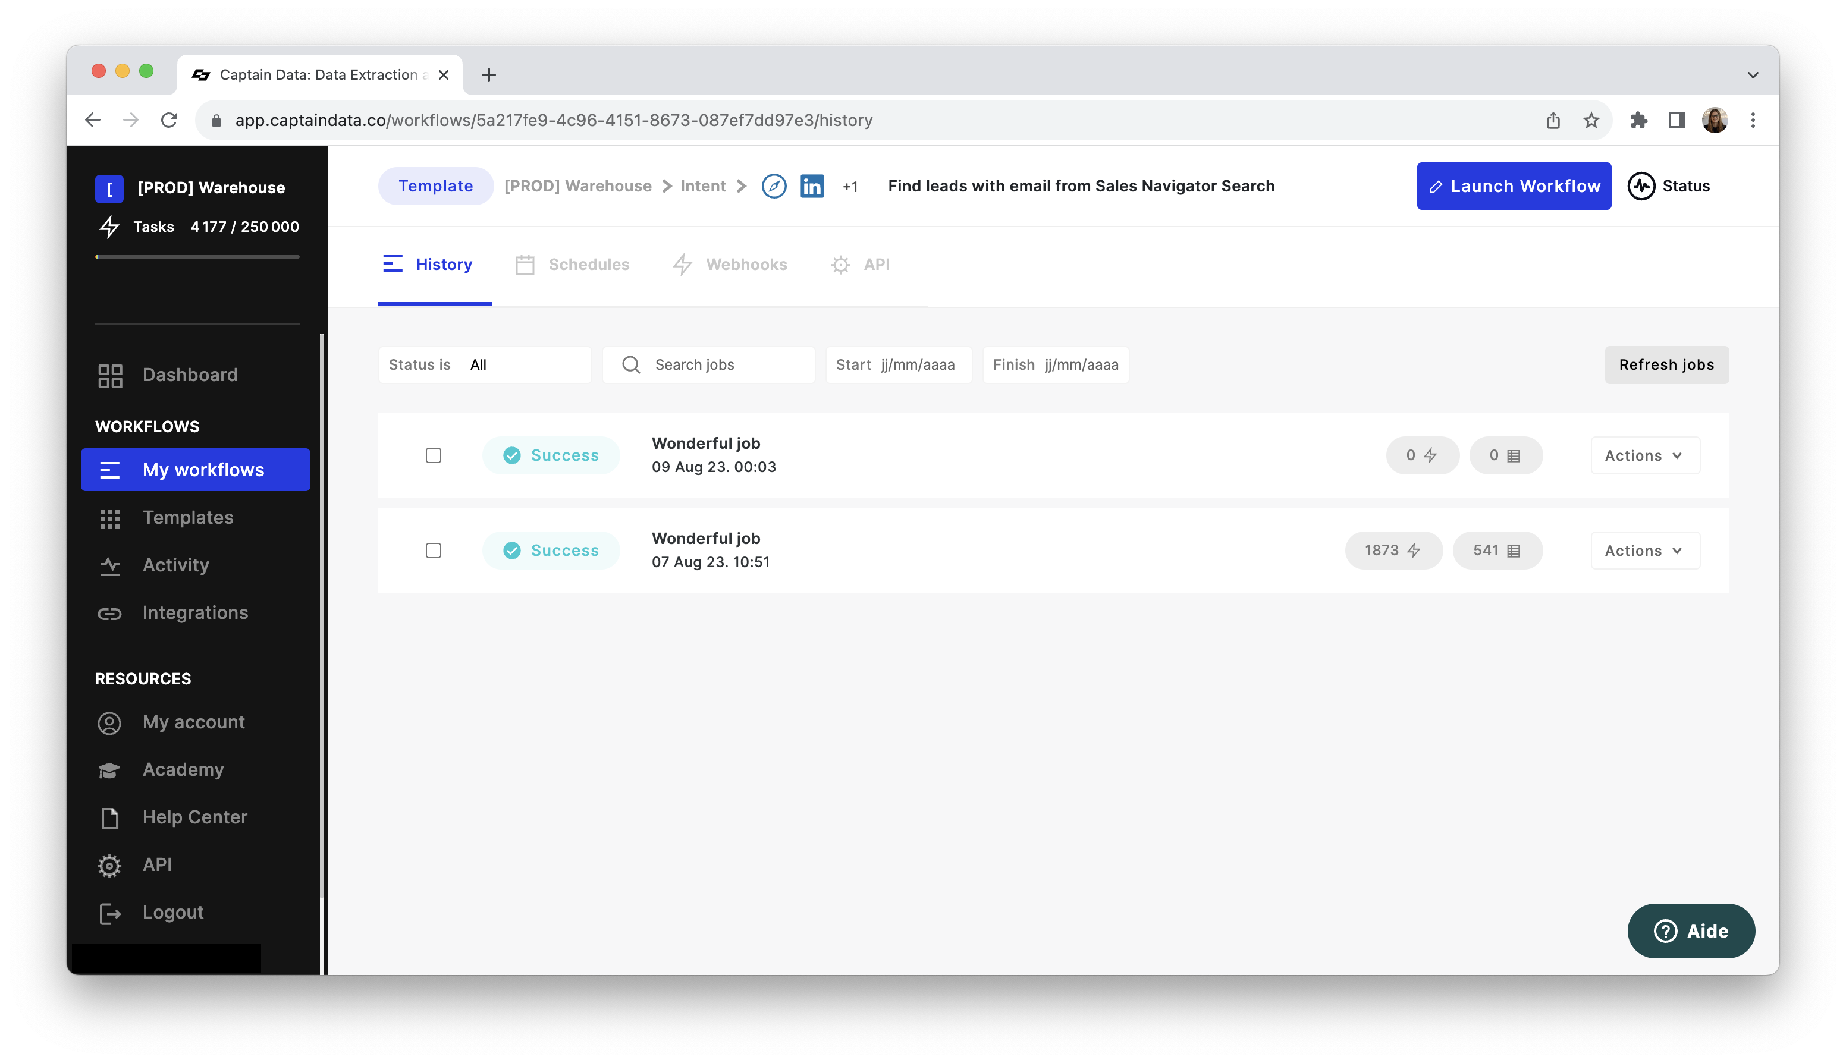The image size is (1846, 1063).
Task: Click the 1873 tasks badge
Action: coord(1393,551)
